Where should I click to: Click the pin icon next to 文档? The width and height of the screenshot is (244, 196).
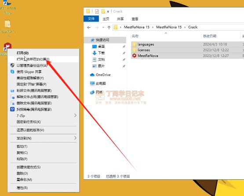(x=124, y=60)
